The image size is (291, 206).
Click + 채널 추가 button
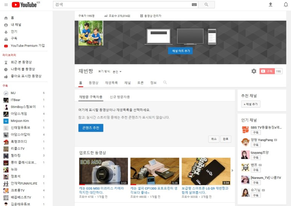(251, 104)
